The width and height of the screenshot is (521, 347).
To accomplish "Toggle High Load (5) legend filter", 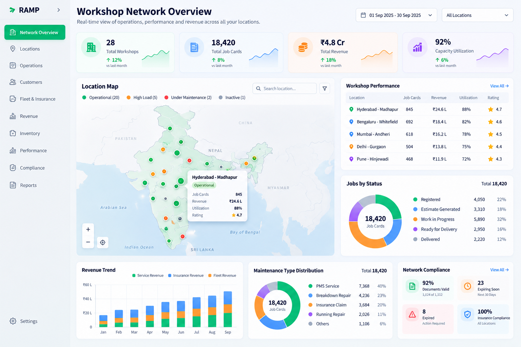I will point(142,98).
